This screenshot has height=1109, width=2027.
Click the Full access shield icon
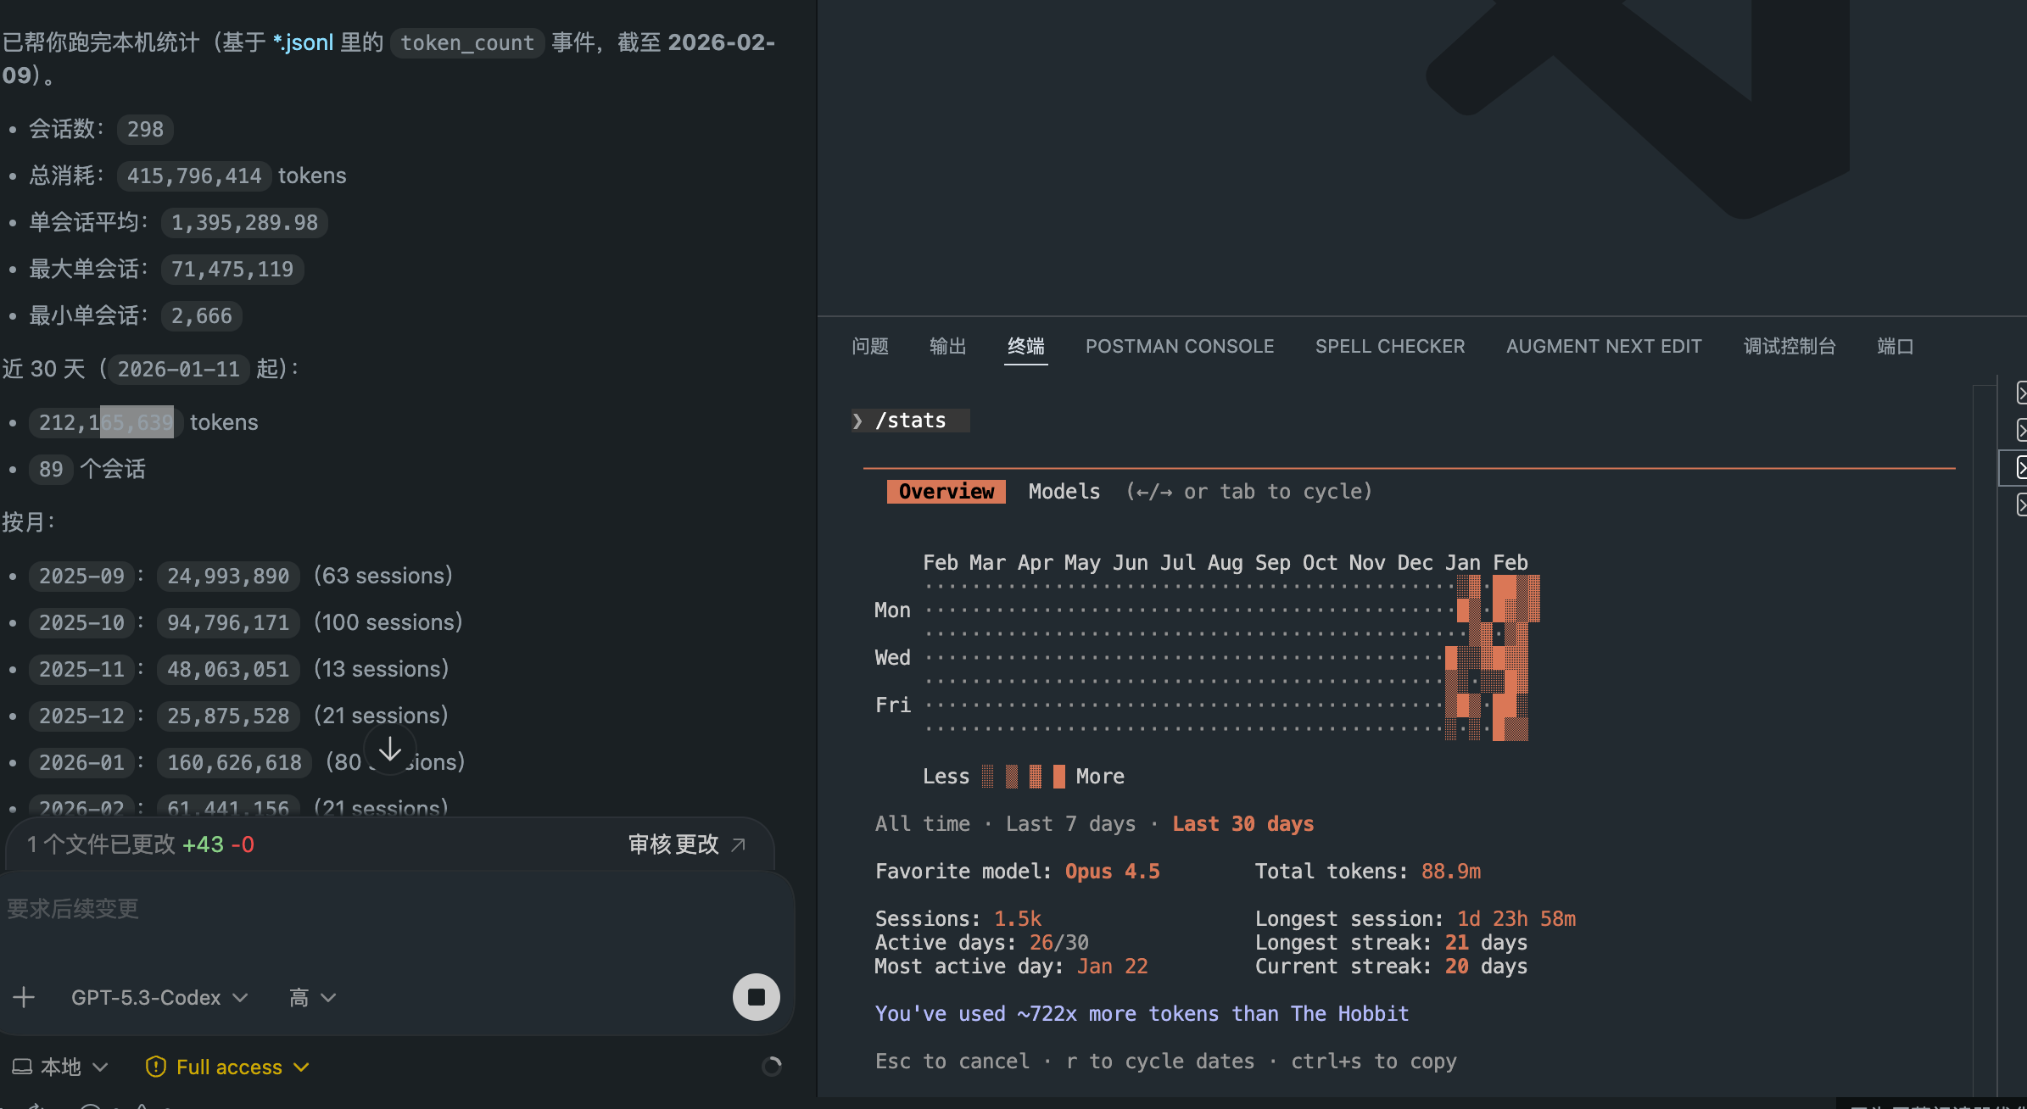pos(155,1067)
